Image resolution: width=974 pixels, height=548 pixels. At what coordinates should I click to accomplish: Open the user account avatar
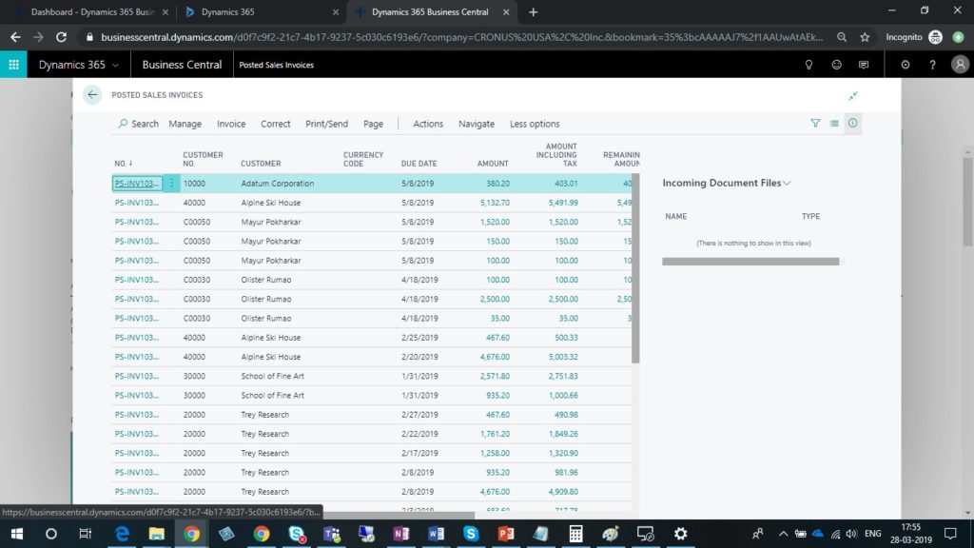(960, 65)
